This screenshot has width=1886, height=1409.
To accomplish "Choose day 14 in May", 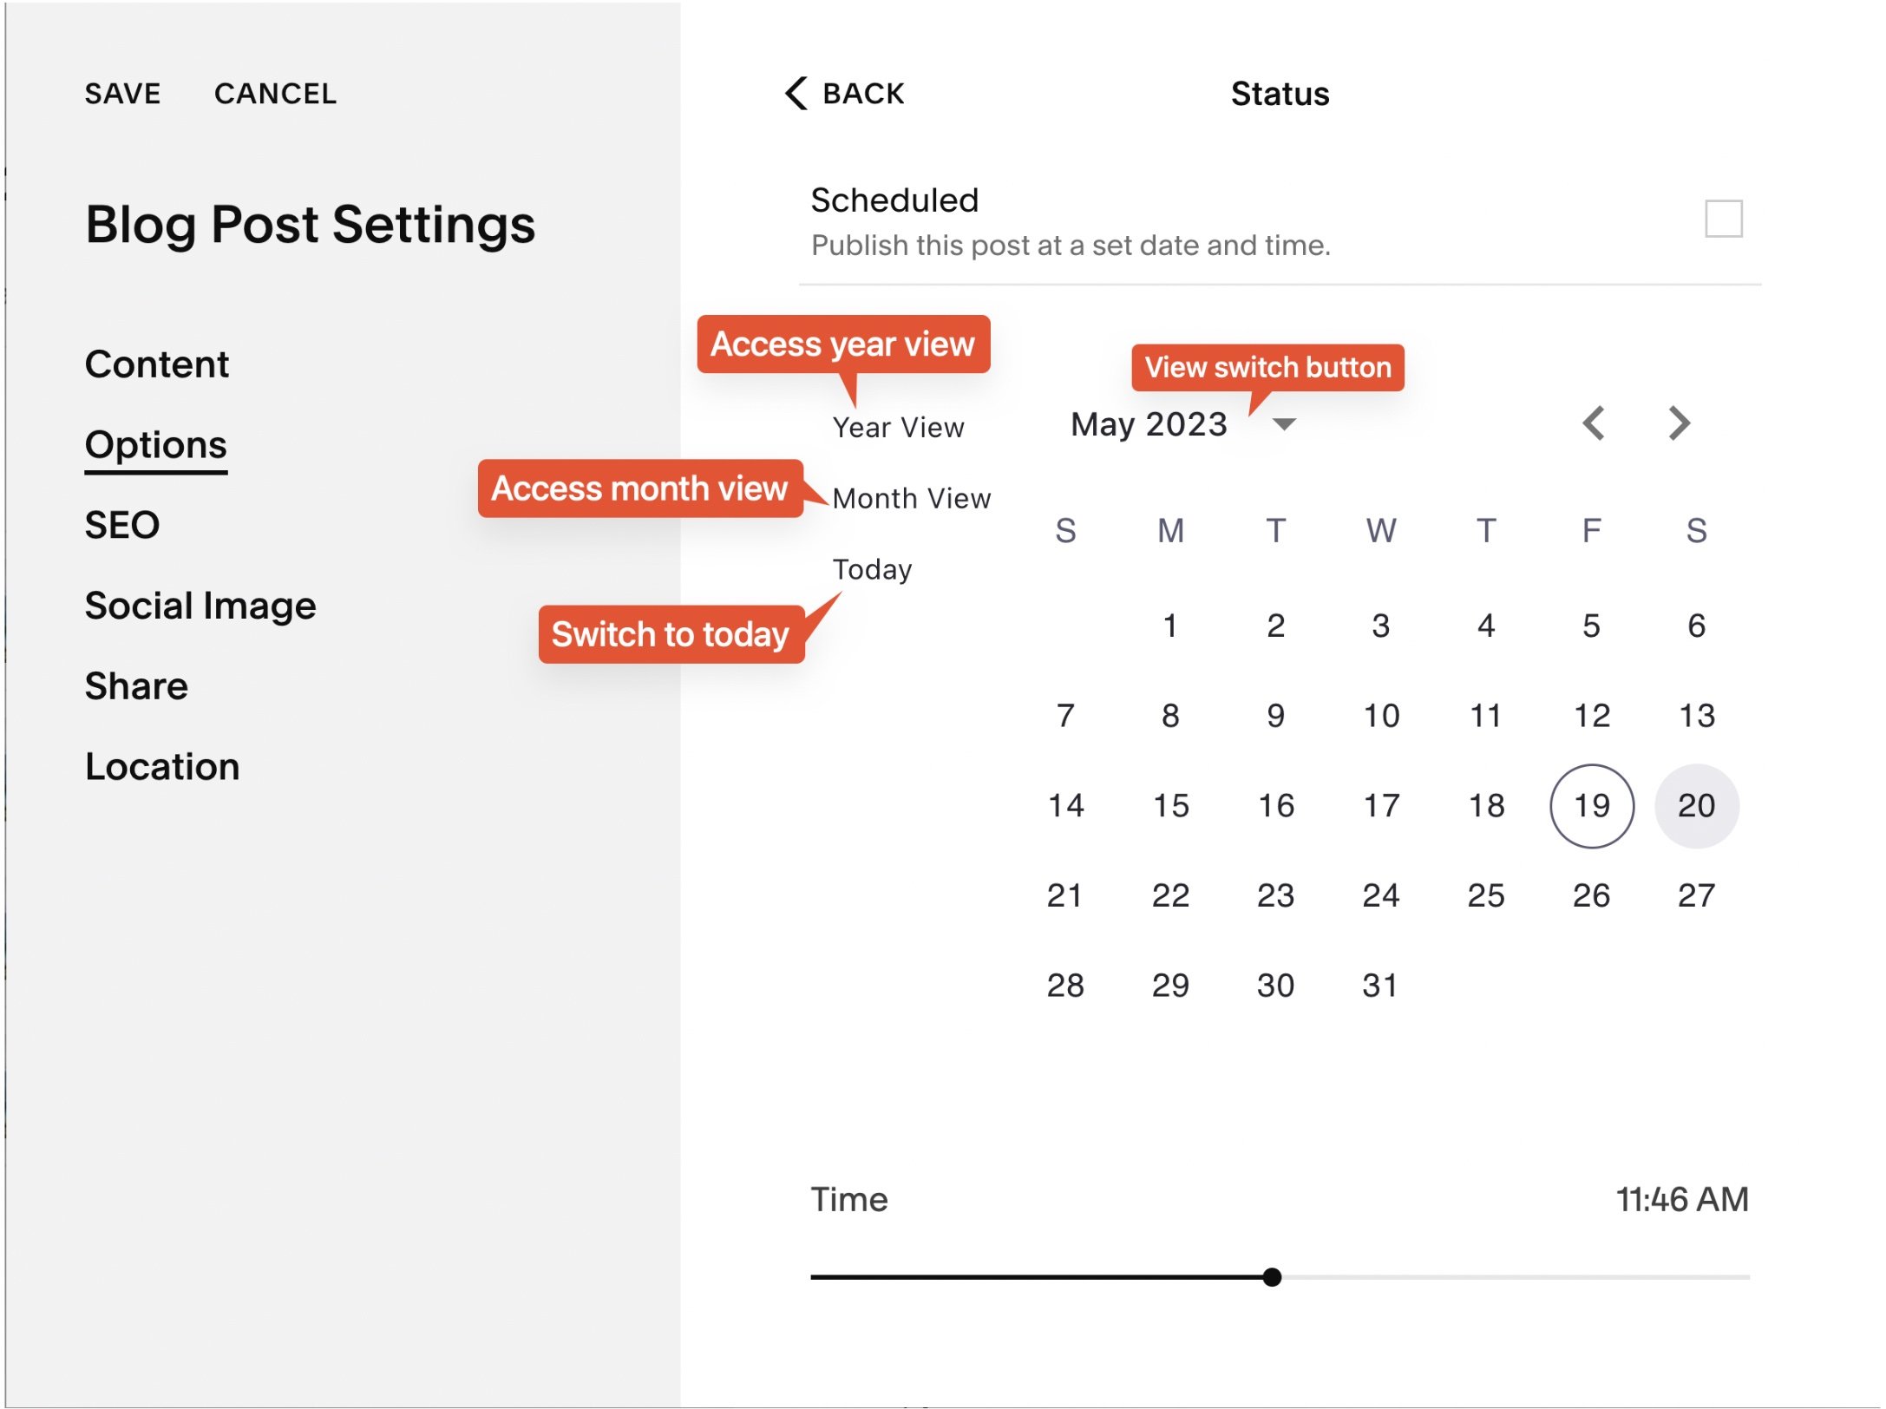I will pos(1065,806).
